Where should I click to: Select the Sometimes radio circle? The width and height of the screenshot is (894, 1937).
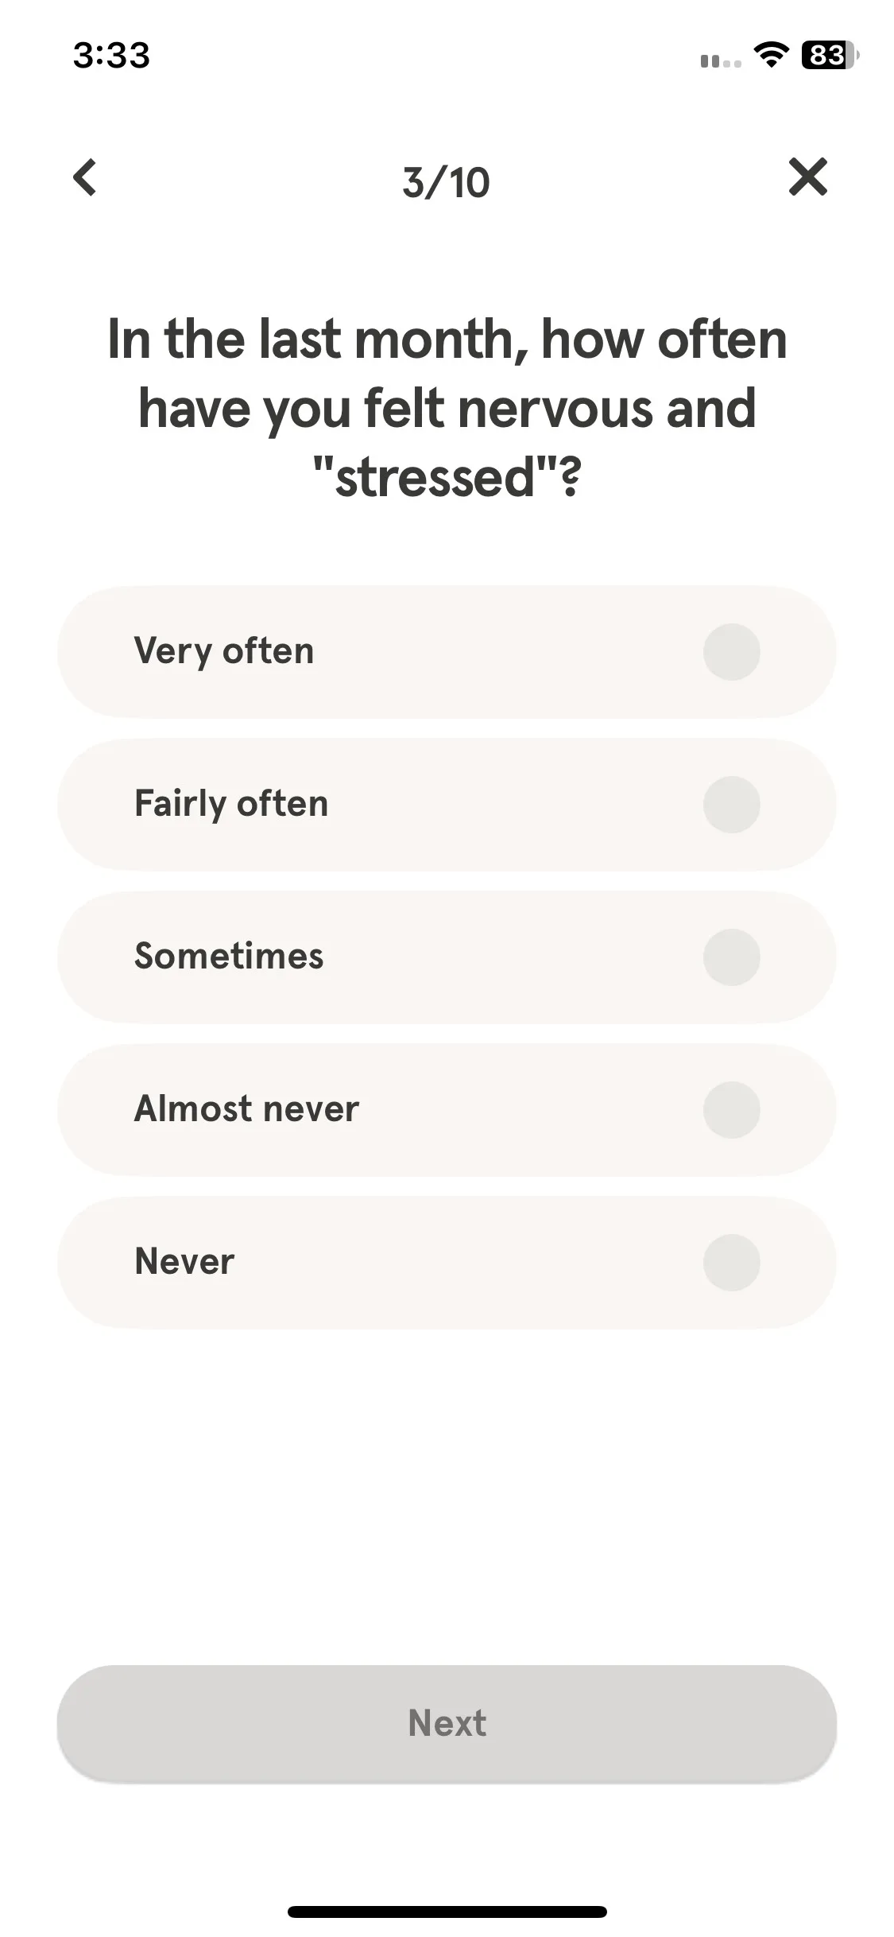point(731,957)
